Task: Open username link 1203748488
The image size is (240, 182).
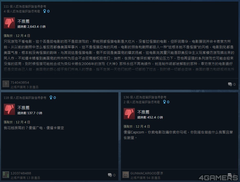Action: pyautogui.click(x=21, y=173)
